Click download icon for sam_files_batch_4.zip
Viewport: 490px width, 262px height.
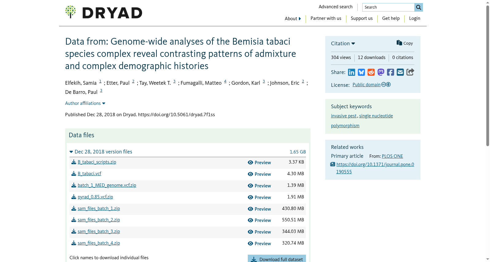pyautogui.click(x=74, y=243)
